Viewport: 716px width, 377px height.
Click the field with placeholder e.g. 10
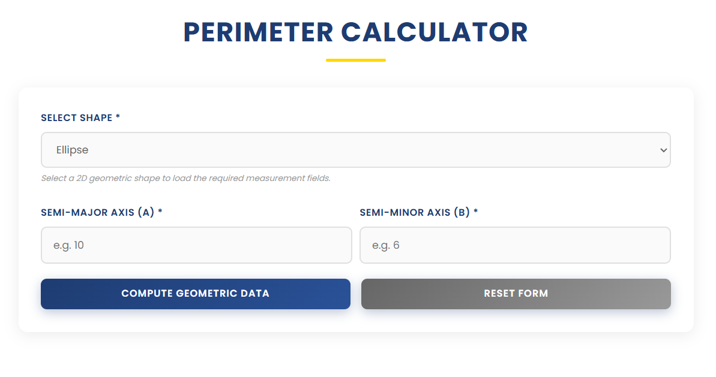pos(196,245)
